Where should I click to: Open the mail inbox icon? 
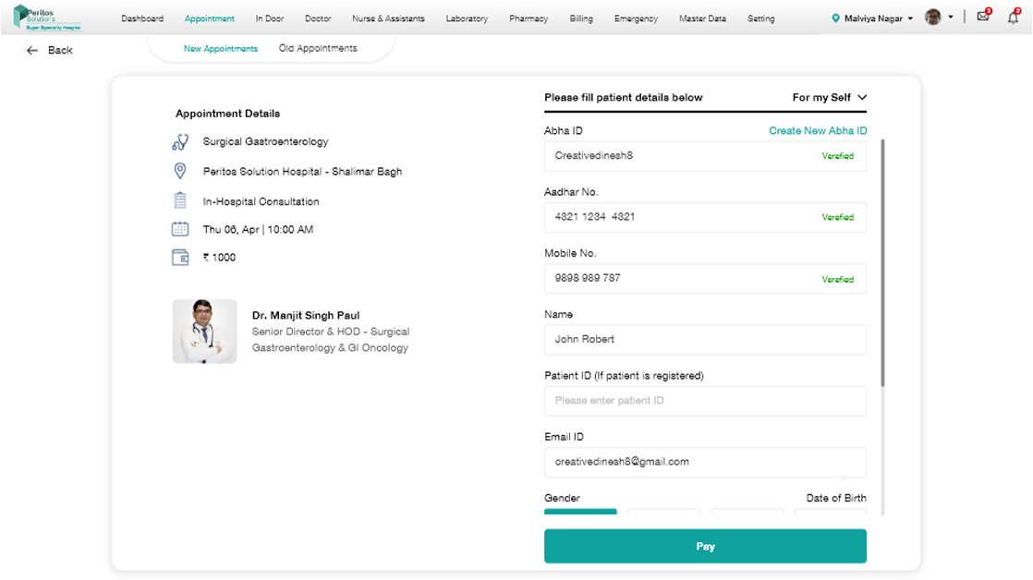pyautogui.click(x=983, y=17)
